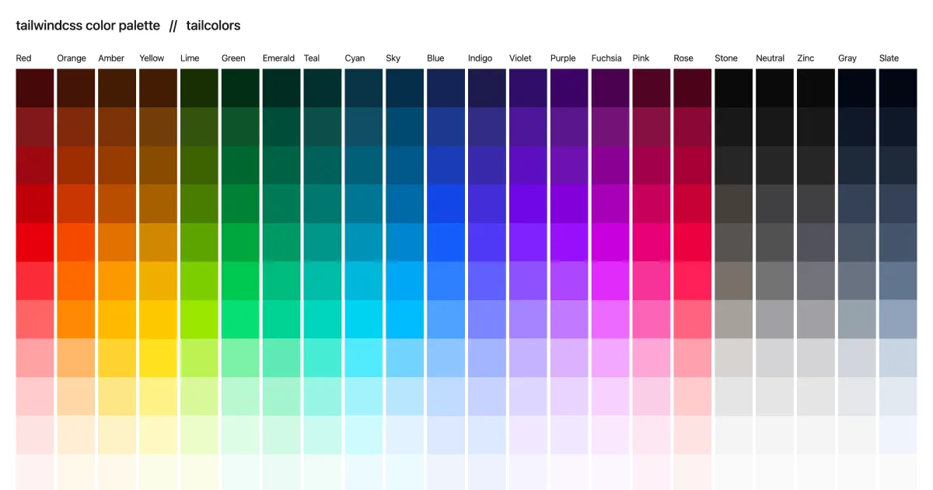The width and height of the screenshot is (933, 490).
Task: Open the tailcolors link
Action: click(212, 25)
